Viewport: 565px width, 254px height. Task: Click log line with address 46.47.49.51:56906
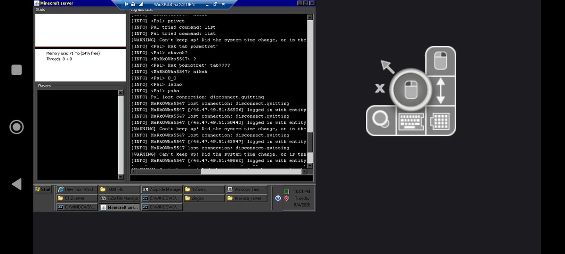pyautogui.click(x=219, y=110)
